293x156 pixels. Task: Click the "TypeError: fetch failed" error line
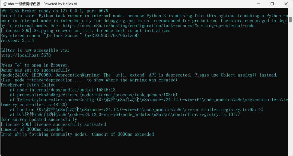pos(28,85)
